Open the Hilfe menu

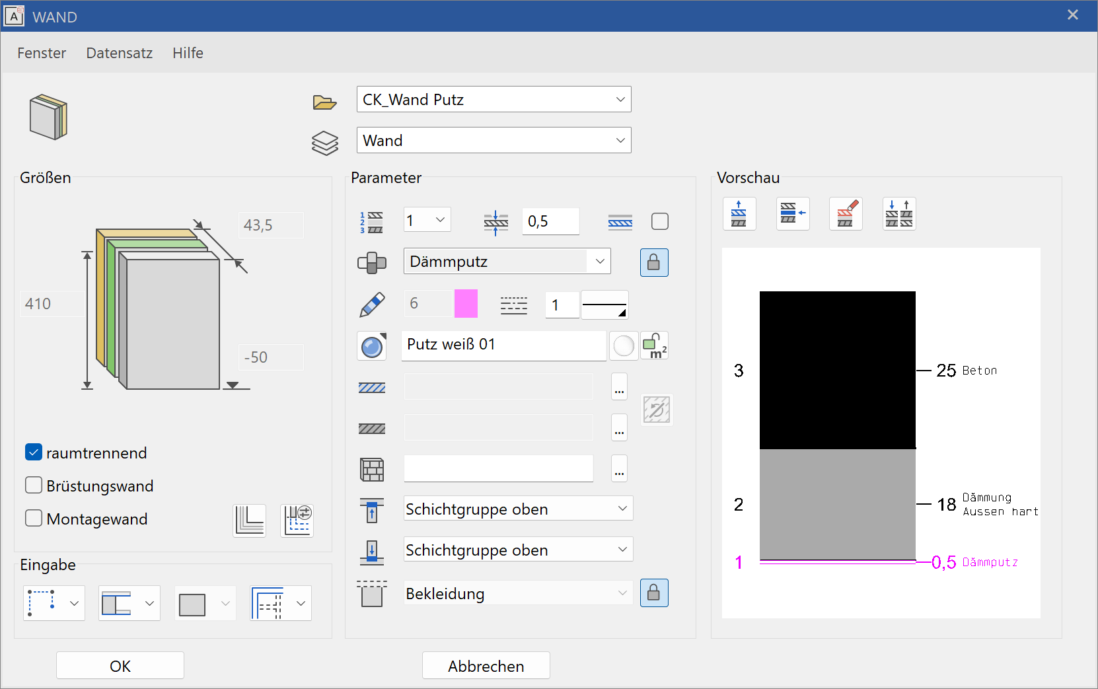pos(188,53)
